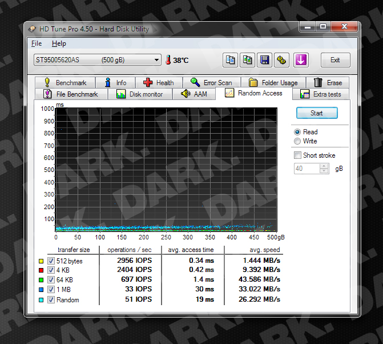Image resolution: width=383 pixels, height=344 pixels.
Task: Click the Info tab's blue icon
Action: [x=107, y=82]
